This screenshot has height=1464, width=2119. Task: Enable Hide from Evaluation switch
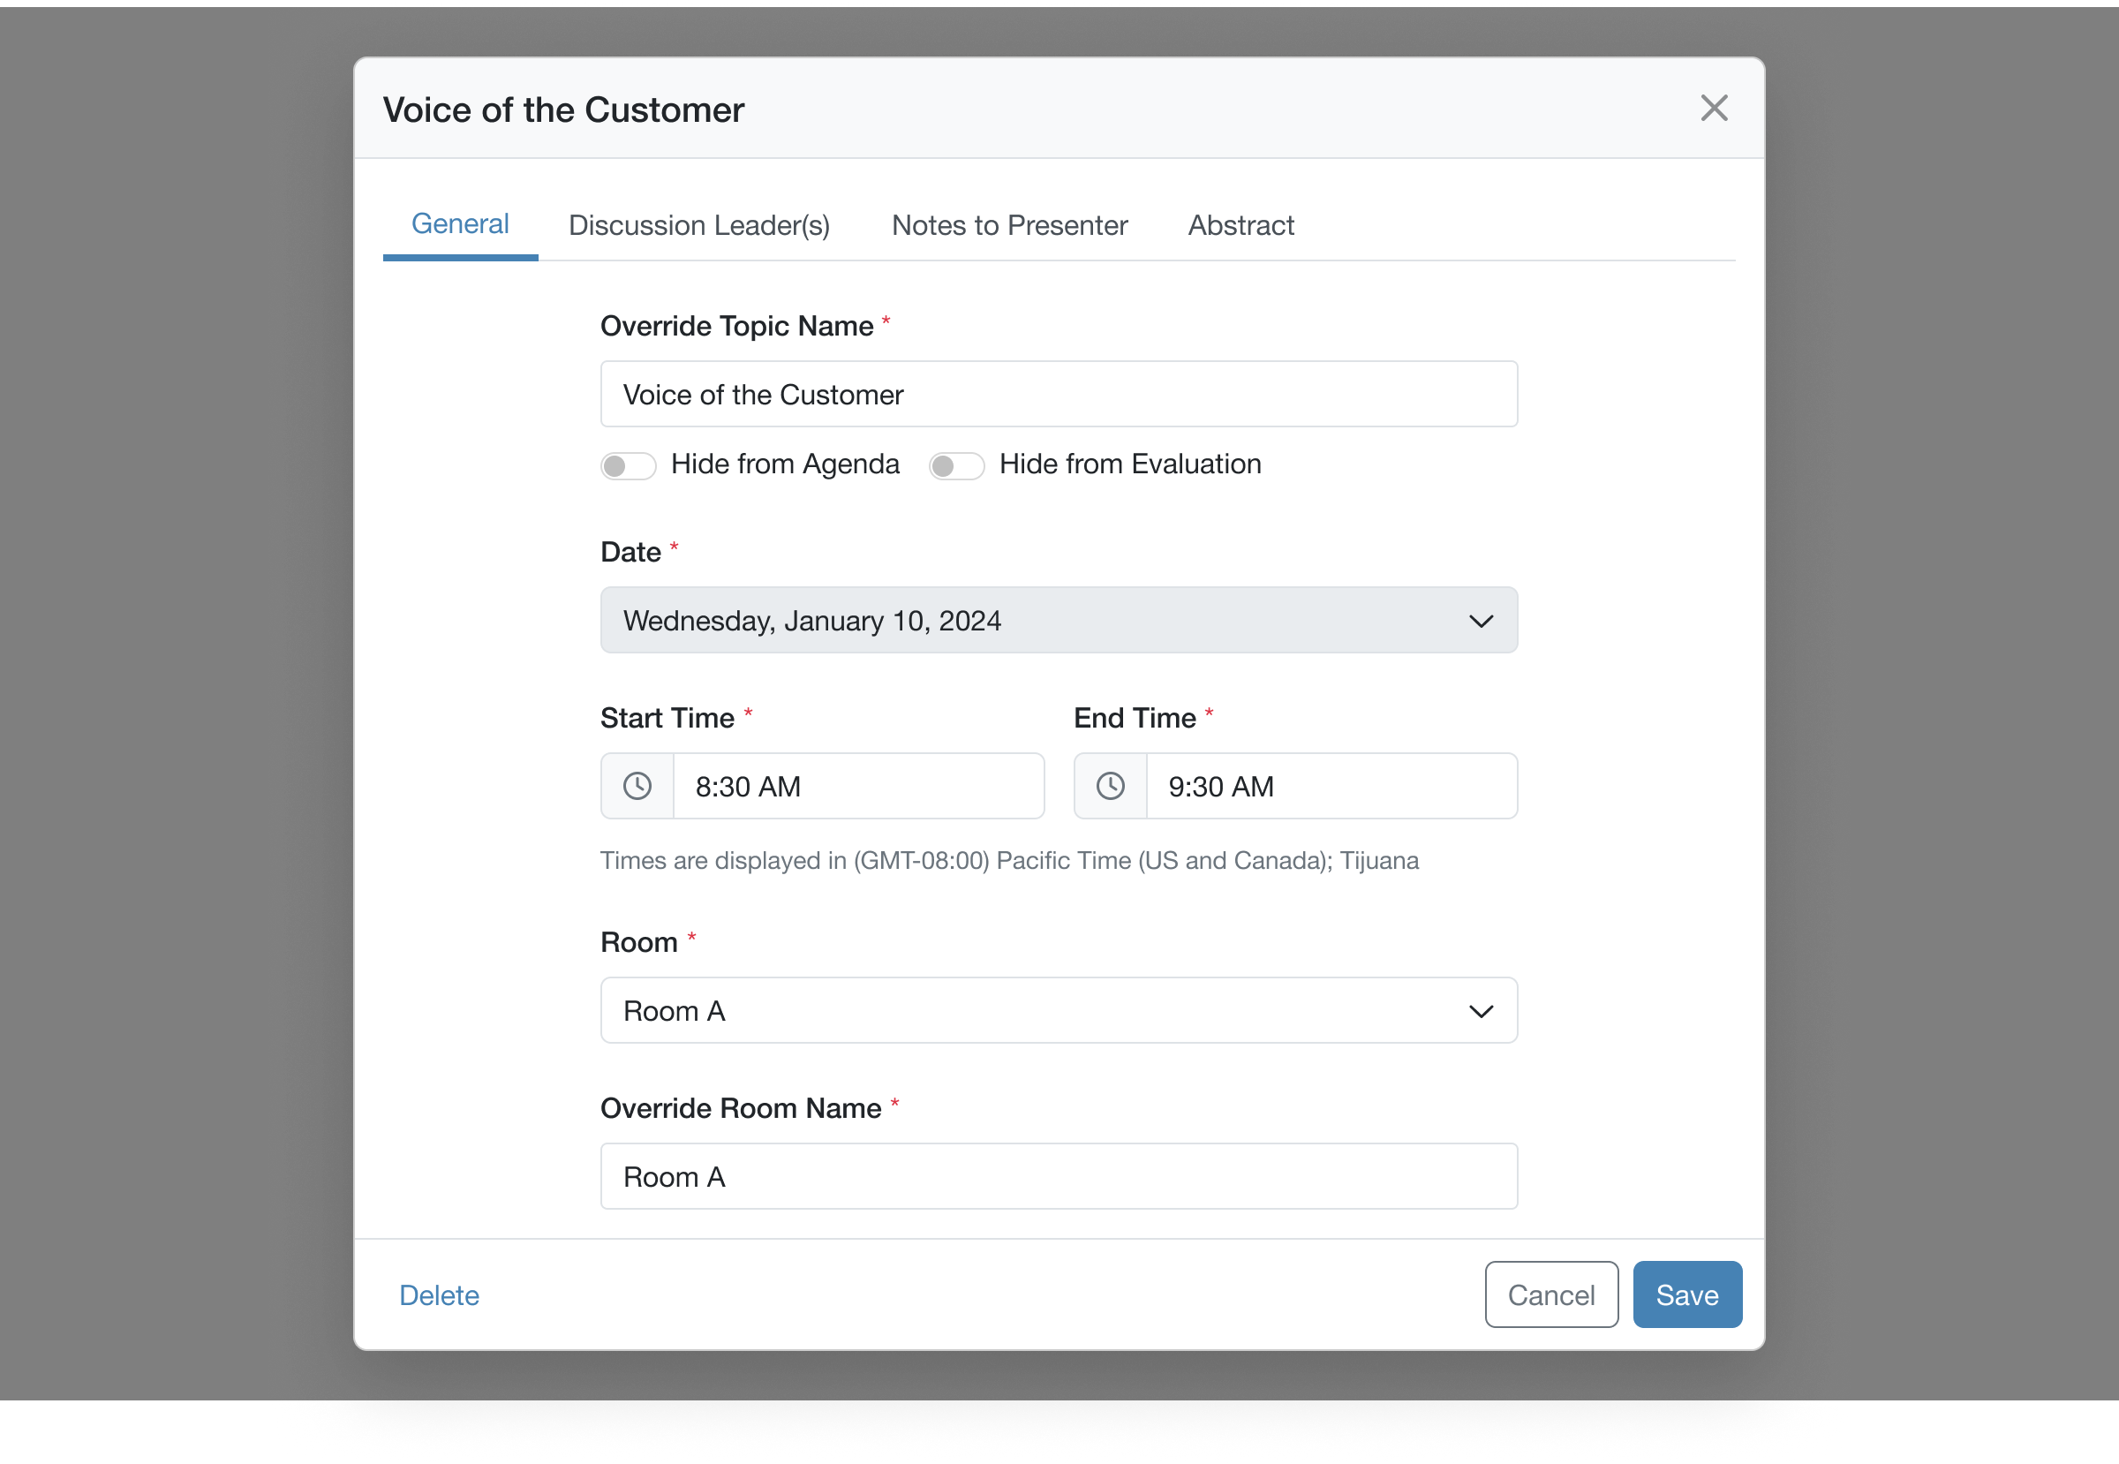coord(956,466)
